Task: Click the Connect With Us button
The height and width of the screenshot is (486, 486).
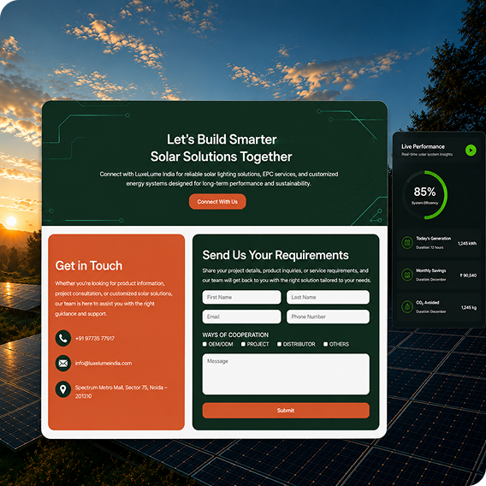Action: click(x=217, y=201)
